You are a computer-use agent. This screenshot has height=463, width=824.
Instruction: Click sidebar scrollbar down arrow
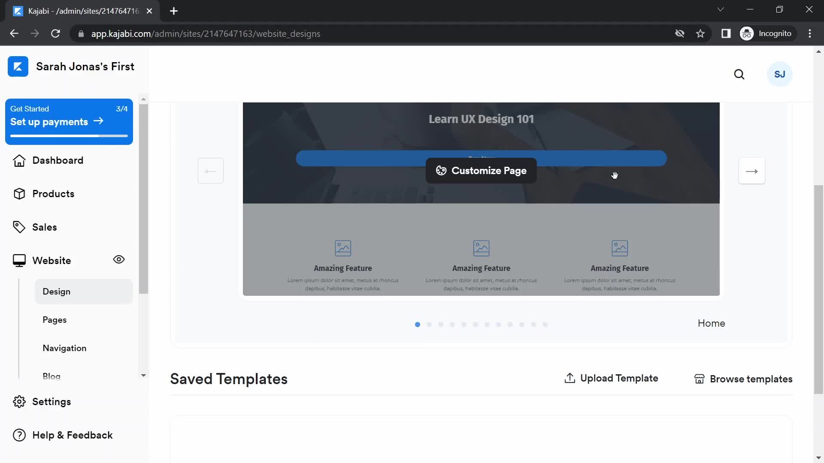(x=143, y=376)
